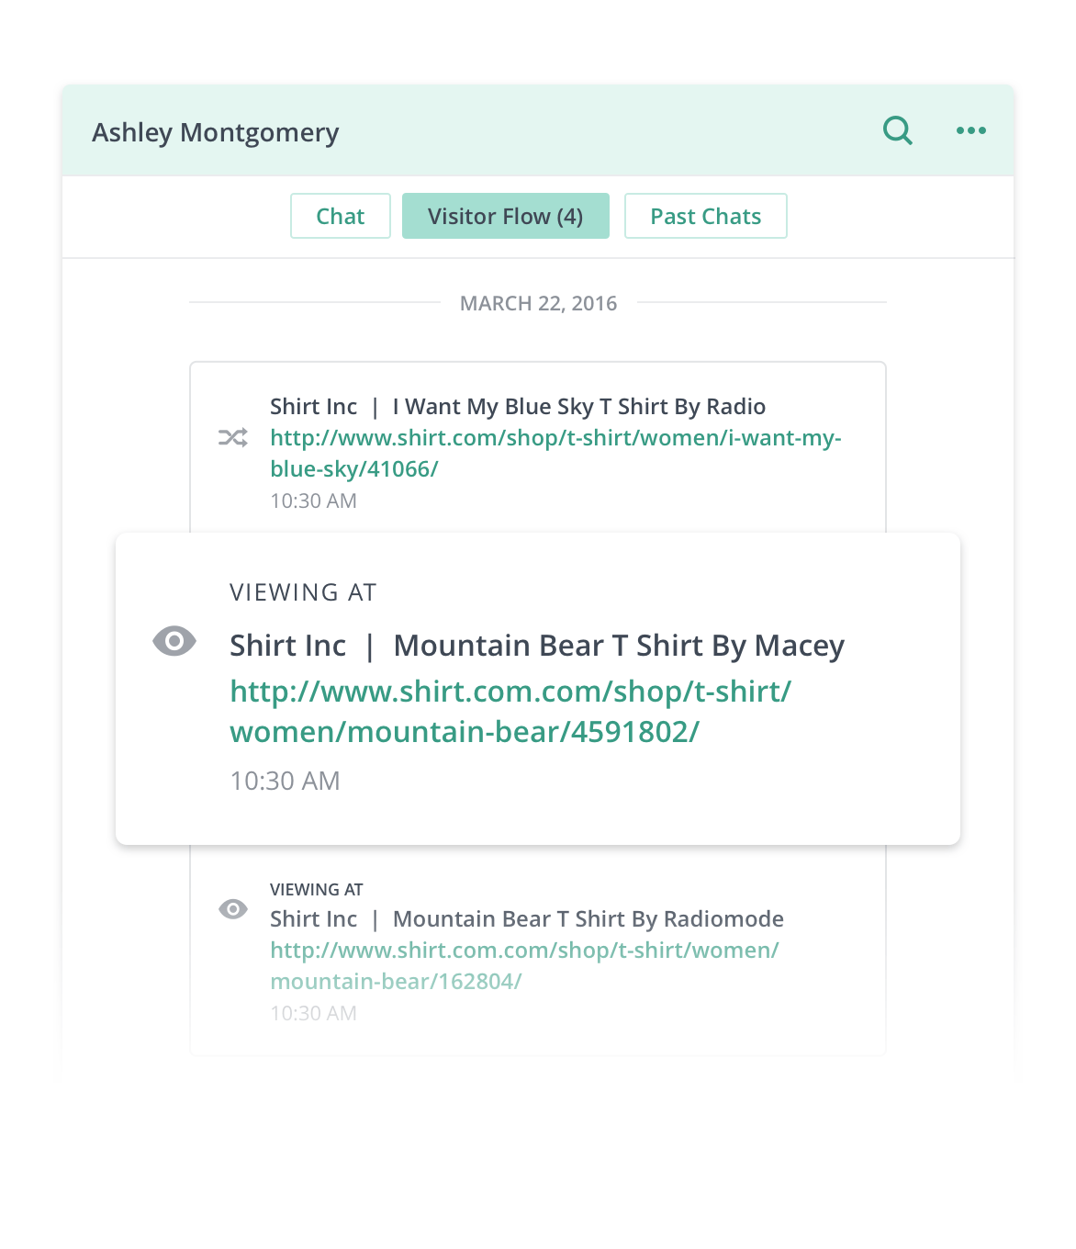Open the mountain-bear/4591802 link

click(510, 712)
